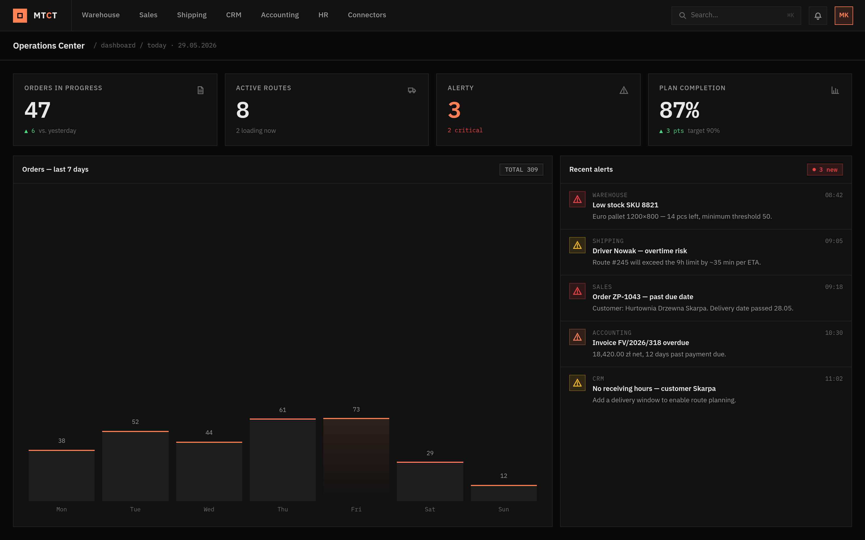Viewport: 865px width, 540px height.
Task: Select the Saturday bar in orders chart
Action: tap(430, 481)
